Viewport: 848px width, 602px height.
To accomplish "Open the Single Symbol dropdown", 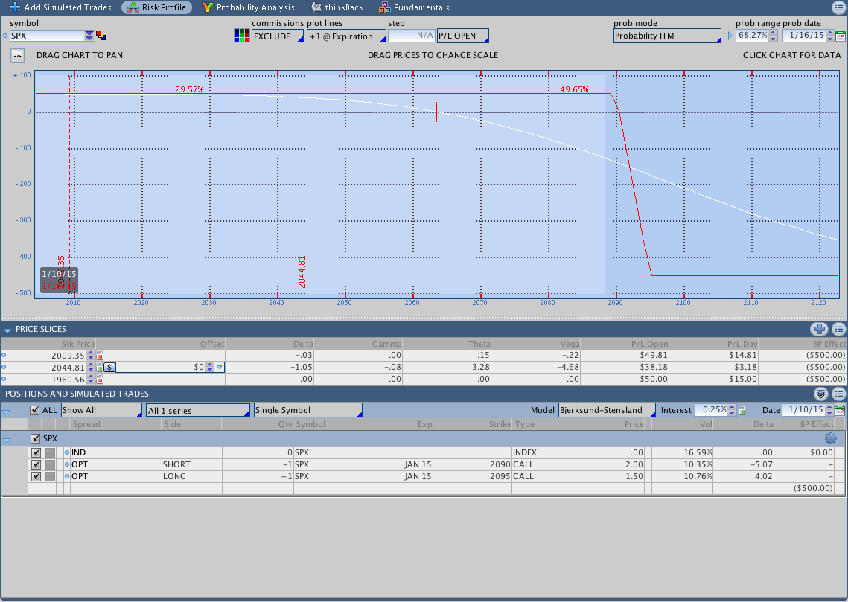I will 307,410.
